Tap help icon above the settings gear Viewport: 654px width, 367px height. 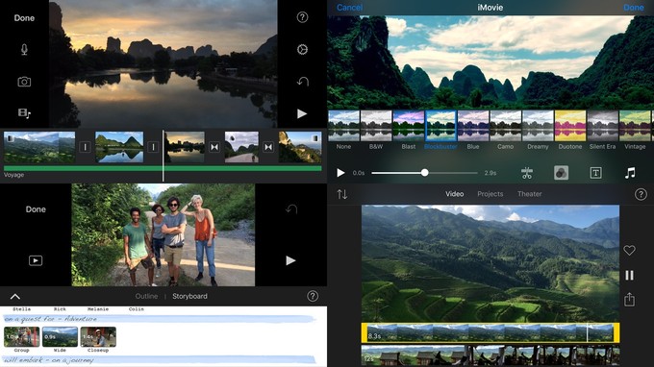pos(302,17)
